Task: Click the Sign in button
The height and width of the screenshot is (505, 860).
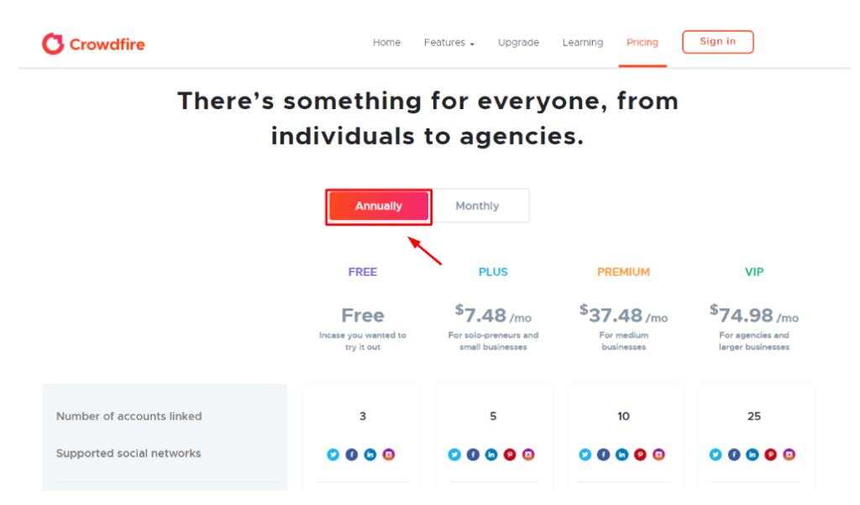Action: coord(717,42)
